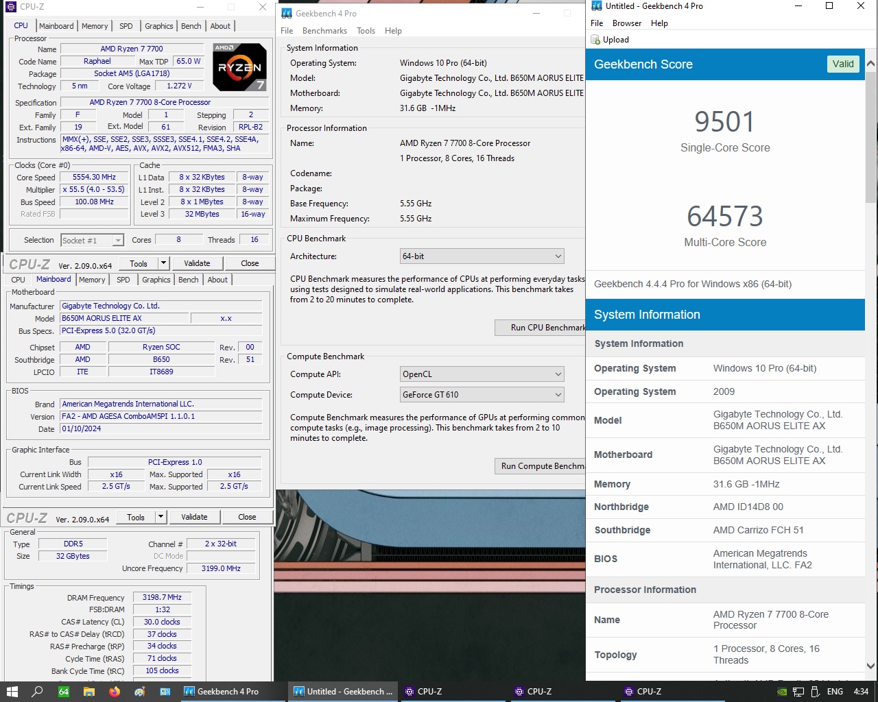Select About tab in middle CPU-Z window

[217, 280]
